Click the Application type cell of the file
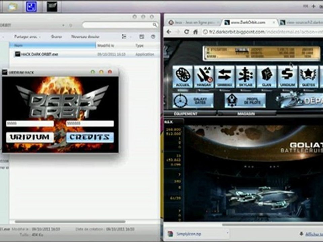Image resolution: width=323 pixels, height=242 pixels. (145, 54)
